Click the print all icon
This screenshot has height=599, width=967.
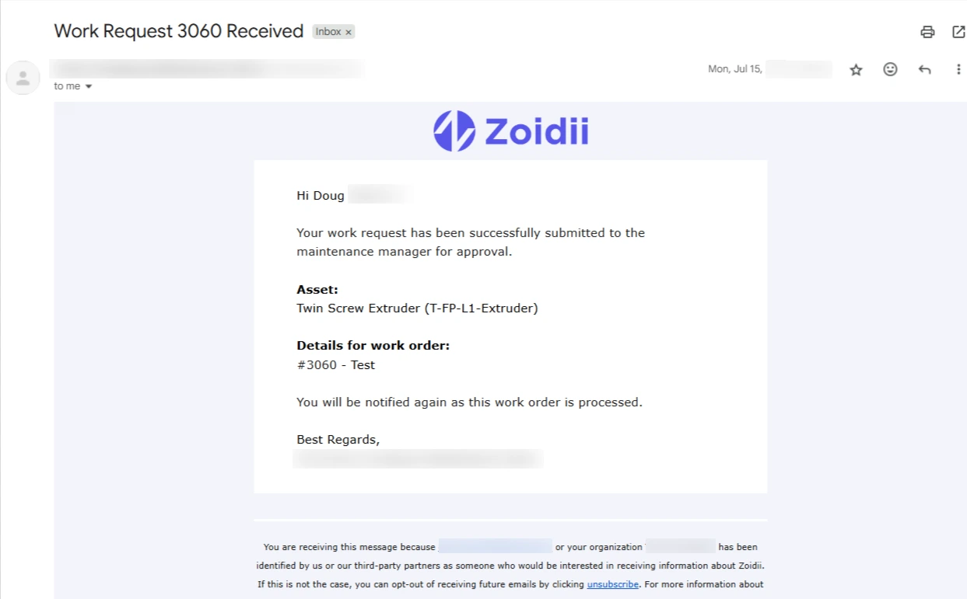click(x=927, y=32)
